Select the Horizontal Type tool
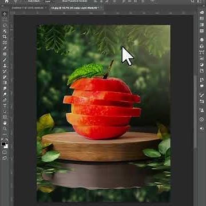The image size is (206, 206). 5,105
